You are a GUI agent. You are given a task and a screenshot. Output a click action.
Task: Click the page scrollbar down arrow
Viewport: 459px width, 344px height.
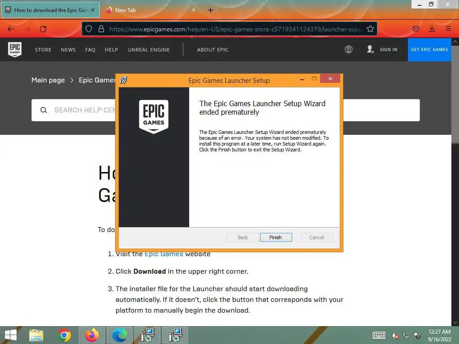[x=455, y=322]
